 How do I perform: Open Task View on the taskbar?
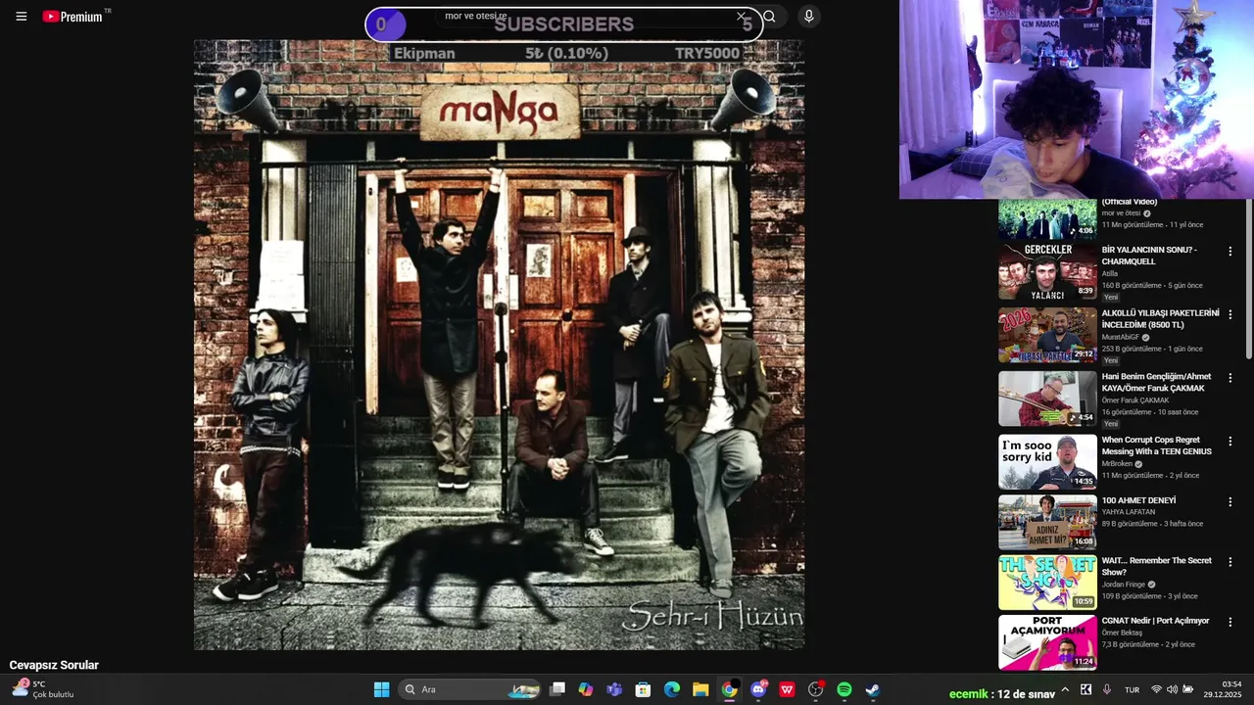(557, 689)
